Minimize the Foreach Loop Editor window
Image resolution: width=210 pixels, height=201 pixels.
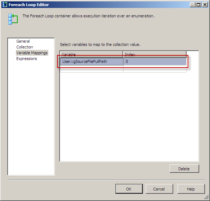pyautogui.click(x=192, y=5)
